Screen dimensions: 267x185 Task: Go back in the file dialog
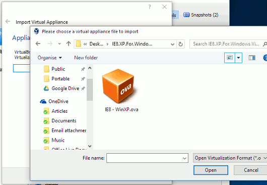[38, 44]
